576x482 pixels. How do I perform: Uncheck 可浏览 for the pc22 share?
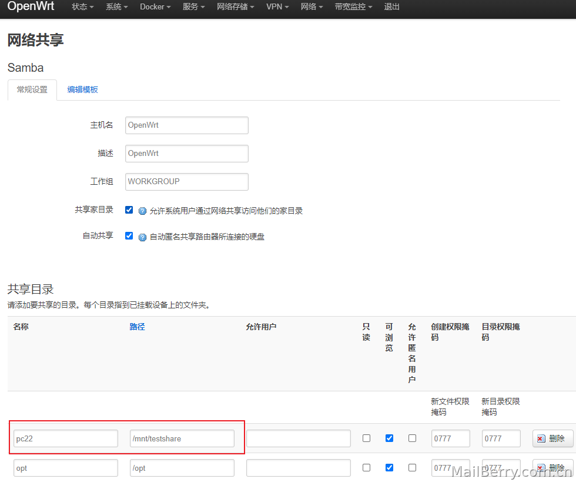(389, 438)
